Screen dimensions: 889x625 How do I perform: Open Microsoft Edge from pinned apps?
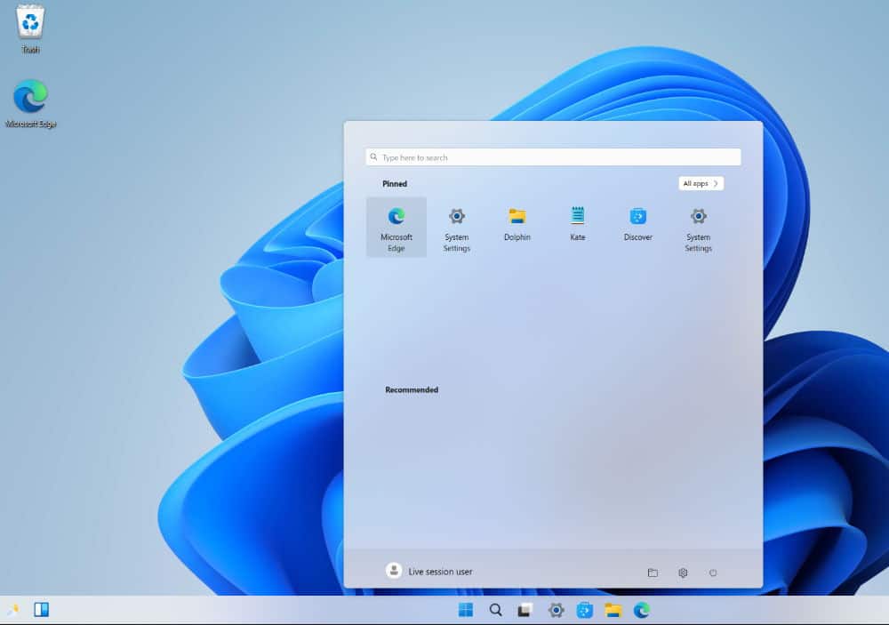[x=396, y=228]
